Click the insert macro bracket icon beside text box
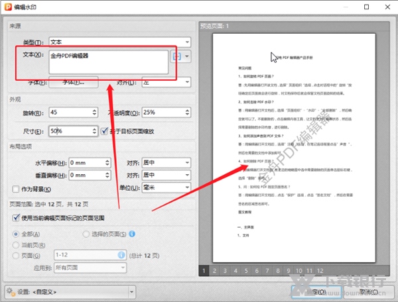 click(177, 56)
